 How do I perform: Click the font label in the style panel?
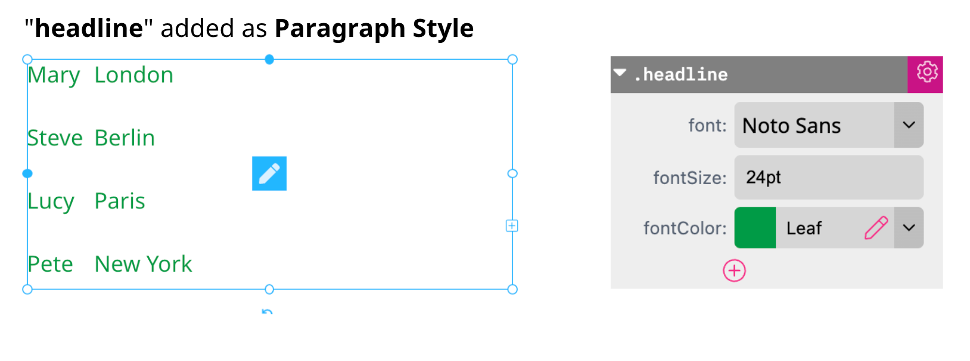[707, 125]
